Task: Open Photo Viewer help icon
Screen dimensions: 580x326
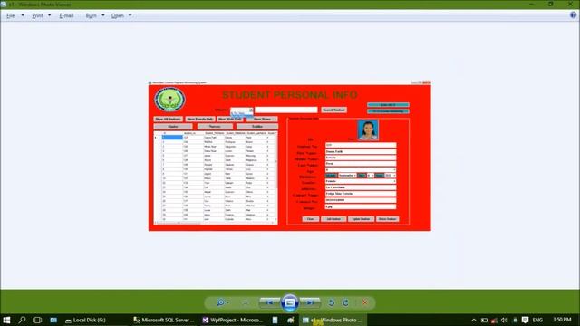Action: click(573, 15)
